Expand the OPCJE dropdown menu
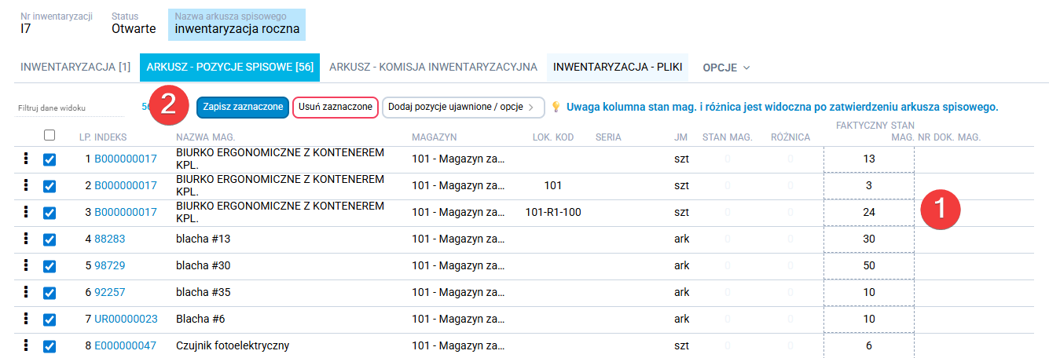 (726, 68)
